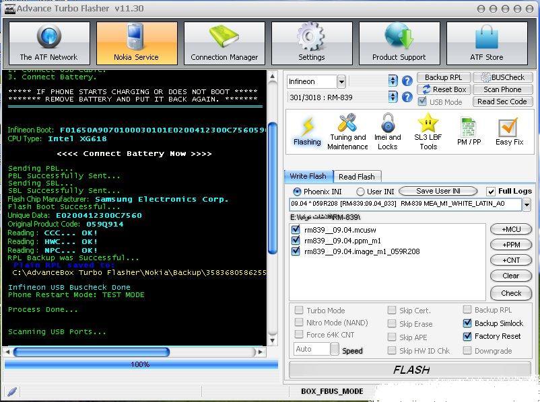The height and width of the screenshot is (402, 540).
Task: Click log scroll-right arrow
Action: pos(261,352)
